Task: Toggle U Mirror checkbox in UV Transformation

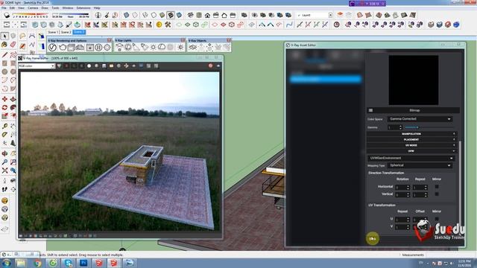Action: tap(437, 219)
